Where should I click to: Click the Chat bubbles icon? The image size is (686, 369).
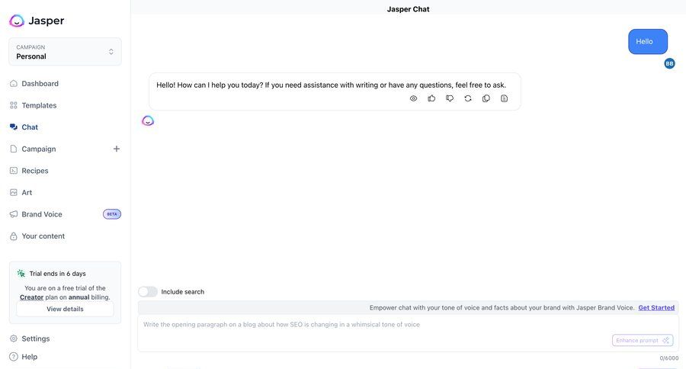point(14,127)
